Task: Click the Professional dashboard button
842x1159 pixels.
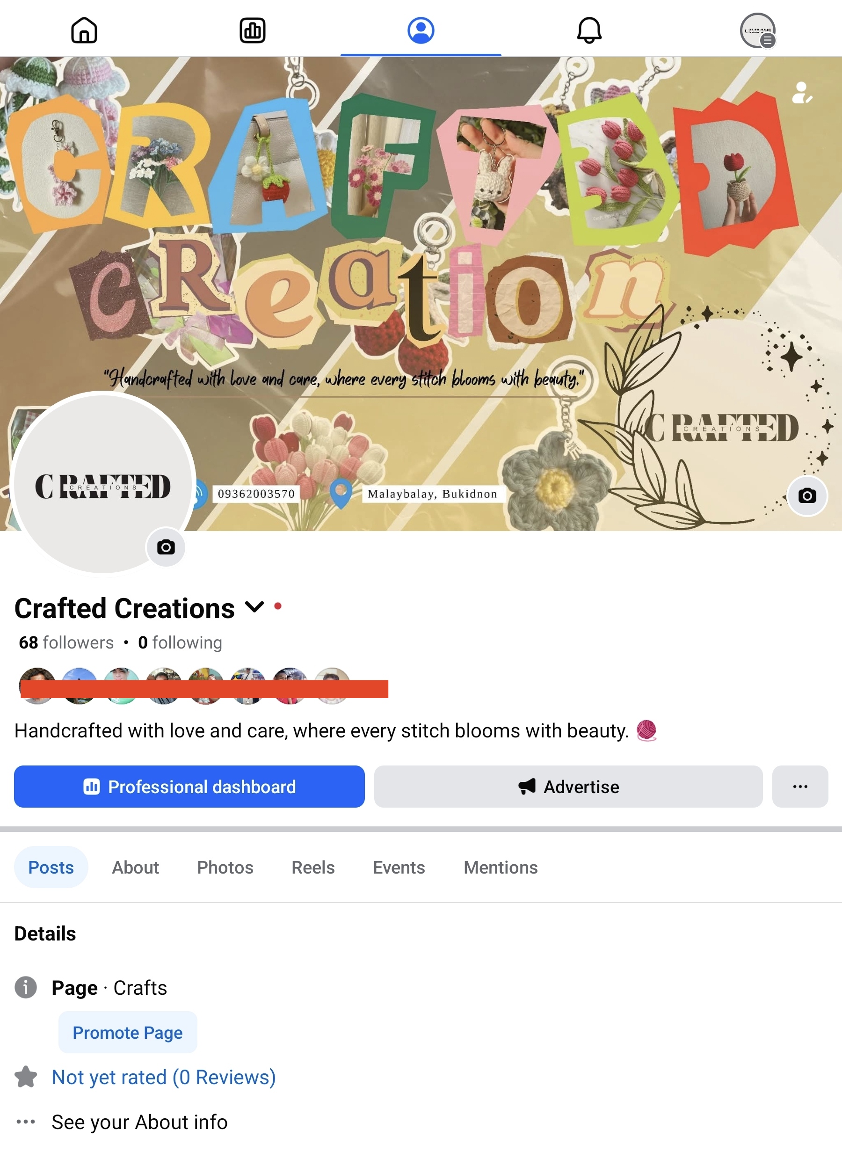Action: coord(189,787)
